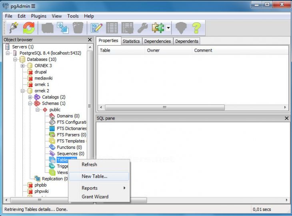The width and height of the screenshot is (292, 216).
Task: Click the ornek 2 database icon
Action: click(30, 91)
